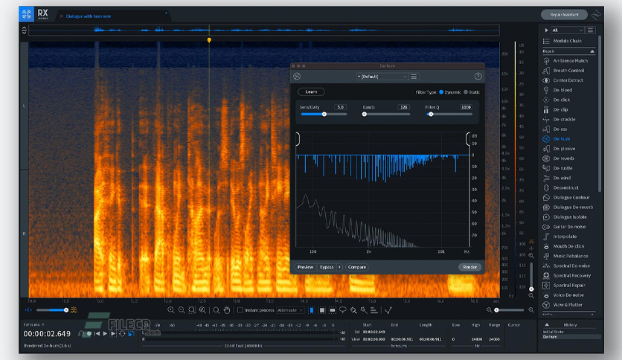This screenshot has height=360, width=622.
Task: Open Repair Assistant
Action: tap(564, 15)
